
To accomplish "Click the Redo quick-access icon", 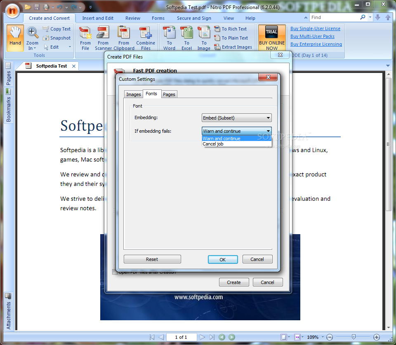I will [x=74, y=7].
